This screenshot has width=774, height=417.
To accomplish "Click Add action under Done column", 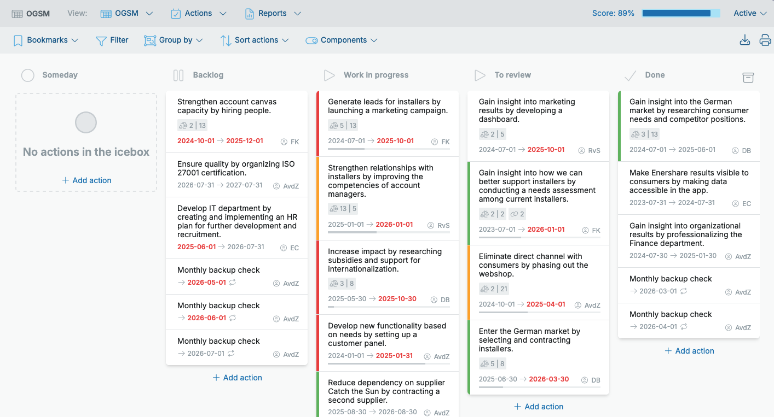I will tap(689, 351).
